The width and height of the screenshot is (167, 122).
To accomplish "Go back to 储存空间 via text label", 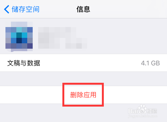I will tap(26, 9).
